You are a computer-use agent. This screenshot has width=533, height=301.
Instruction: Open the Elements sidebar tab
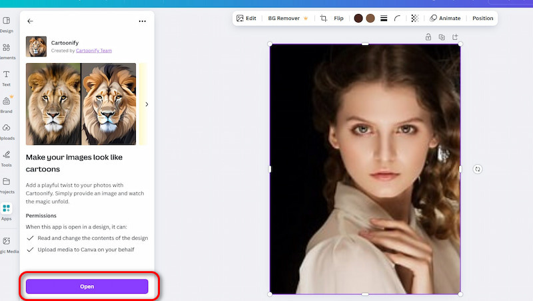7,51
